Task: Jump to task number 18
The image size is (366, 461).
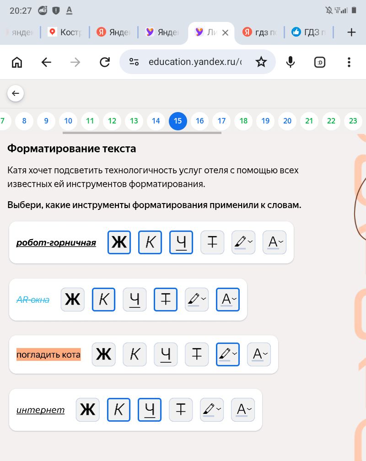Action: 243,121
